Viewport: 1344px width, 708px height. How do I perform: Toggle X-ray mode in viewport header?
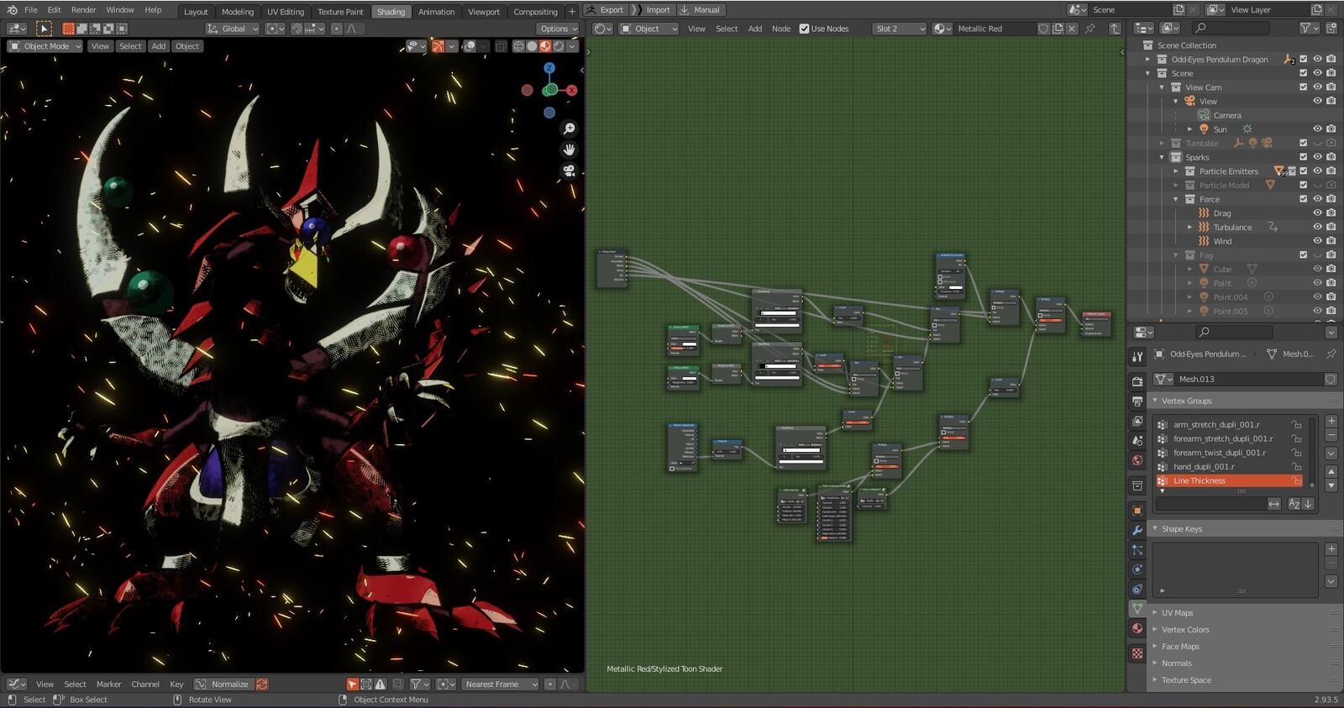point(501,46)
